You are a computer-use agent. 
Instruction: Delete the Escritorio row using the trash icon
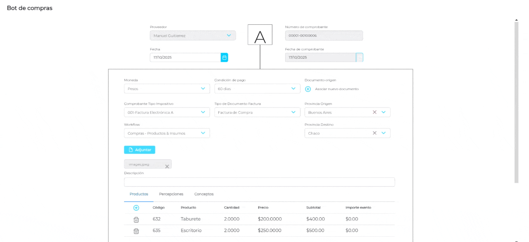[x=136, y=230]
